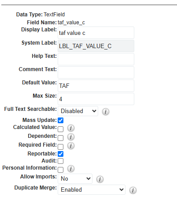Screen dimensions: 177x216
Task: Show Personal Information info tooltip icon
Action: coord(71,169)
